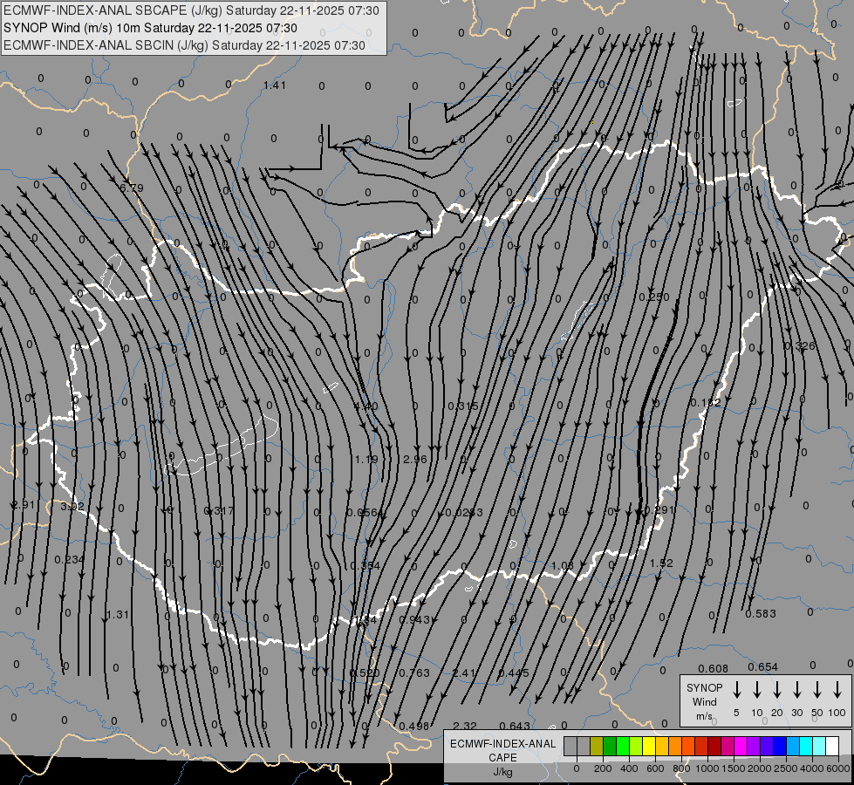Click the map value '0.234'
854x785 pixels.
[x=70, y=559]
